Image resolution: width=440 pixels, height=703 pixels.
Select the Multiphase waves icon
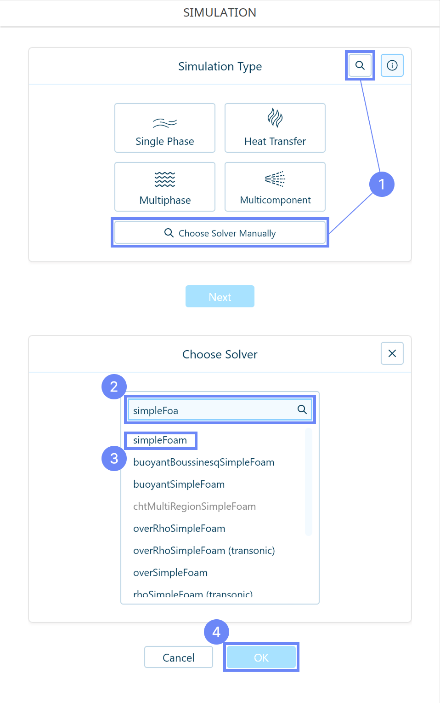pyautogui.click(x=164, y=179)
